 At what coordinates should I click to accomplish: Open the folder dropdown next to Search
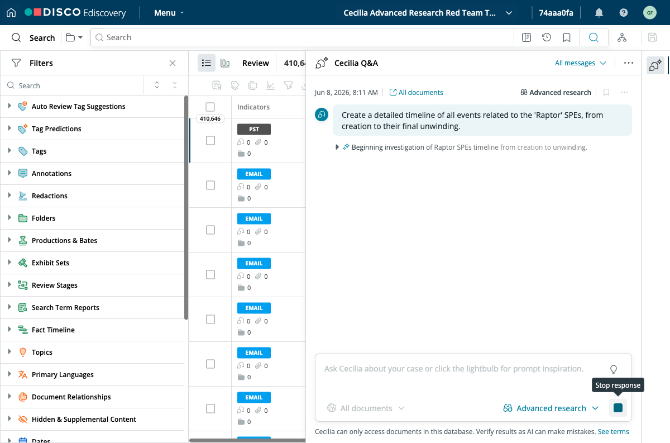tap(74, 37)
